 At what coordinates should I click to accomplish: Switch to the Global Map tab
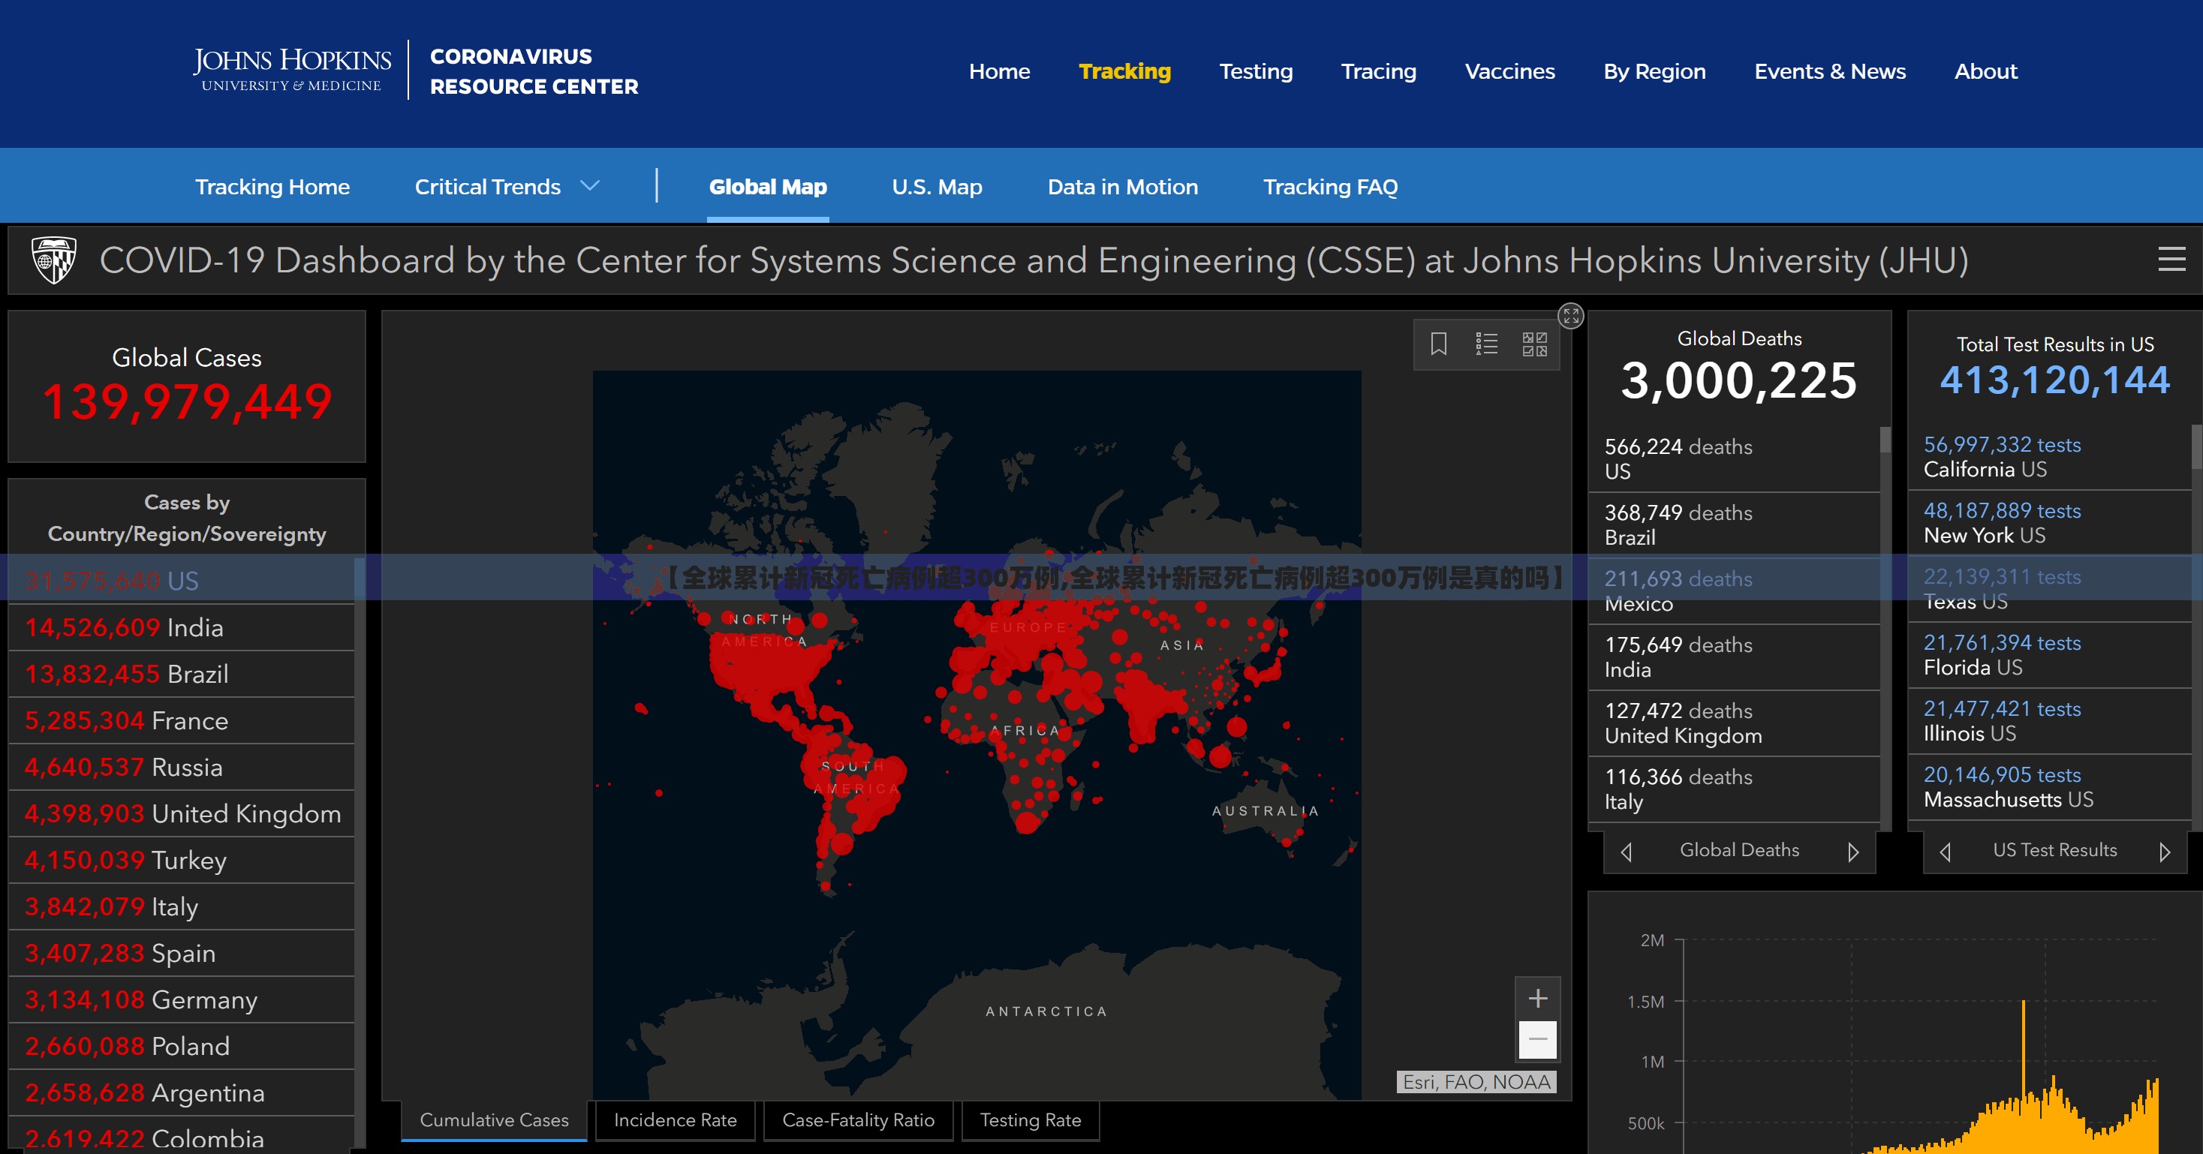768,186
